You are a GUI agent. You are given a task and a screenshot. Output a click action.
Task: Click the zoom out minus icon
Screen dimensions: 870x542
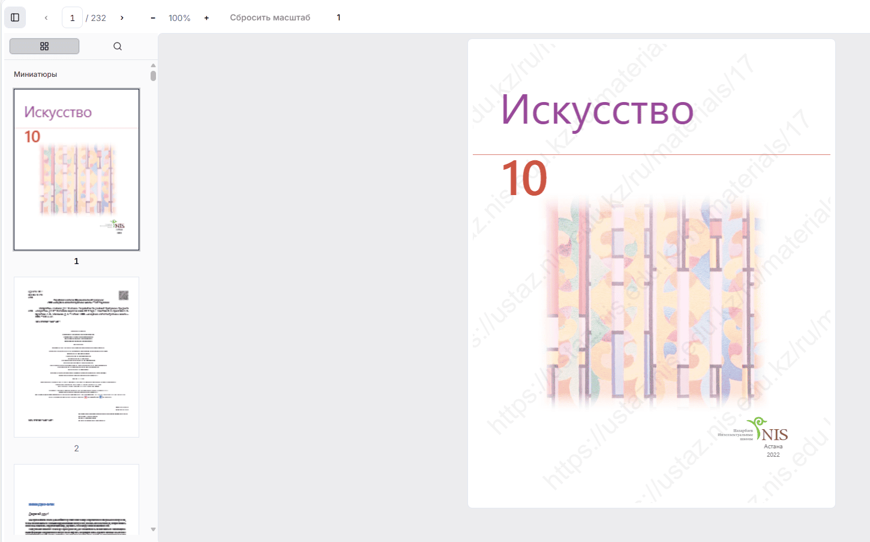click(153, 18)
